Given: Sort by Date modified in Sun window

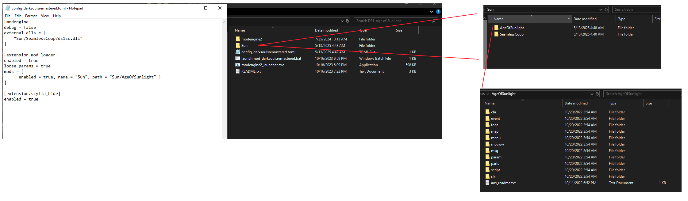Looking at the screenshot, I should pyautogui.click(x=585, y=19).
